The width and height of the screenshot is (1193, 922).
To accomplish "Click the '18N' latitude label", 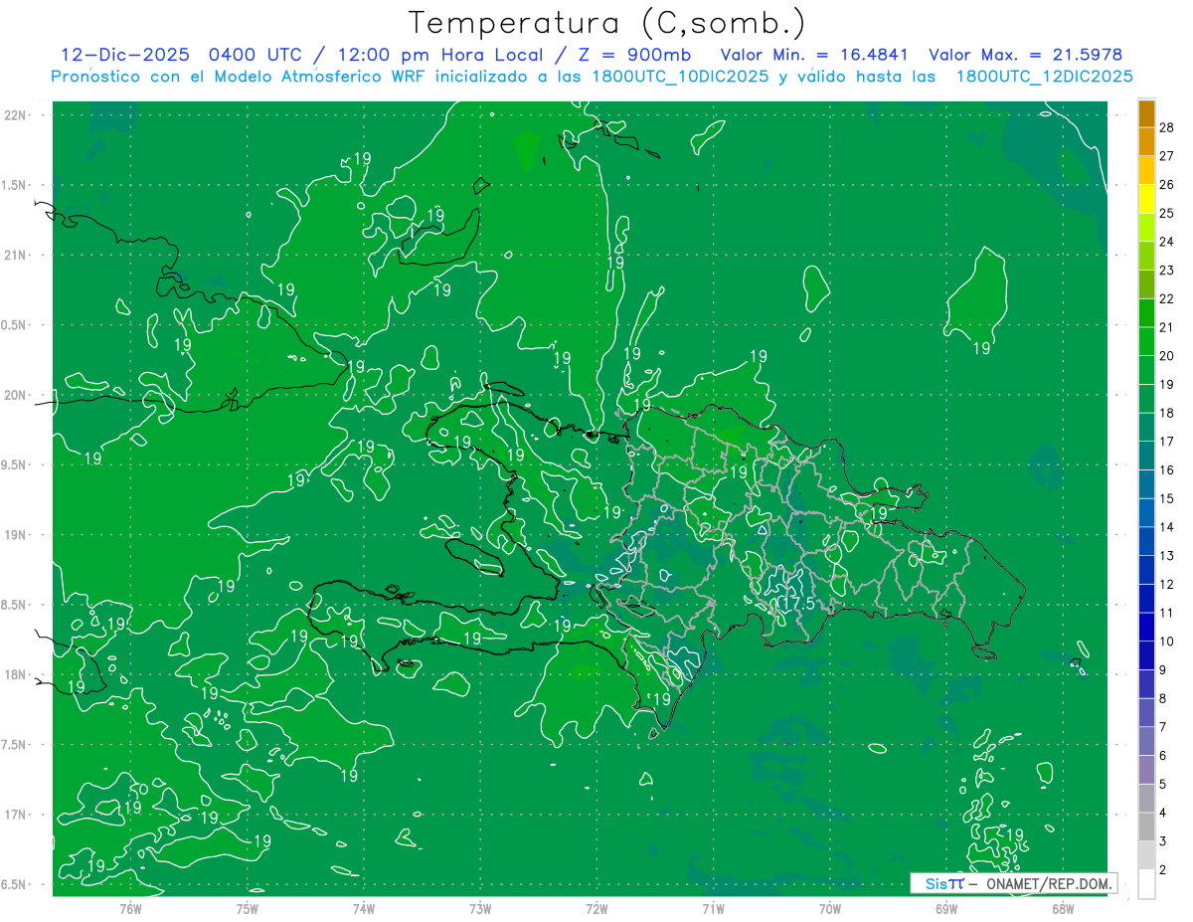I will coord(15,674).
